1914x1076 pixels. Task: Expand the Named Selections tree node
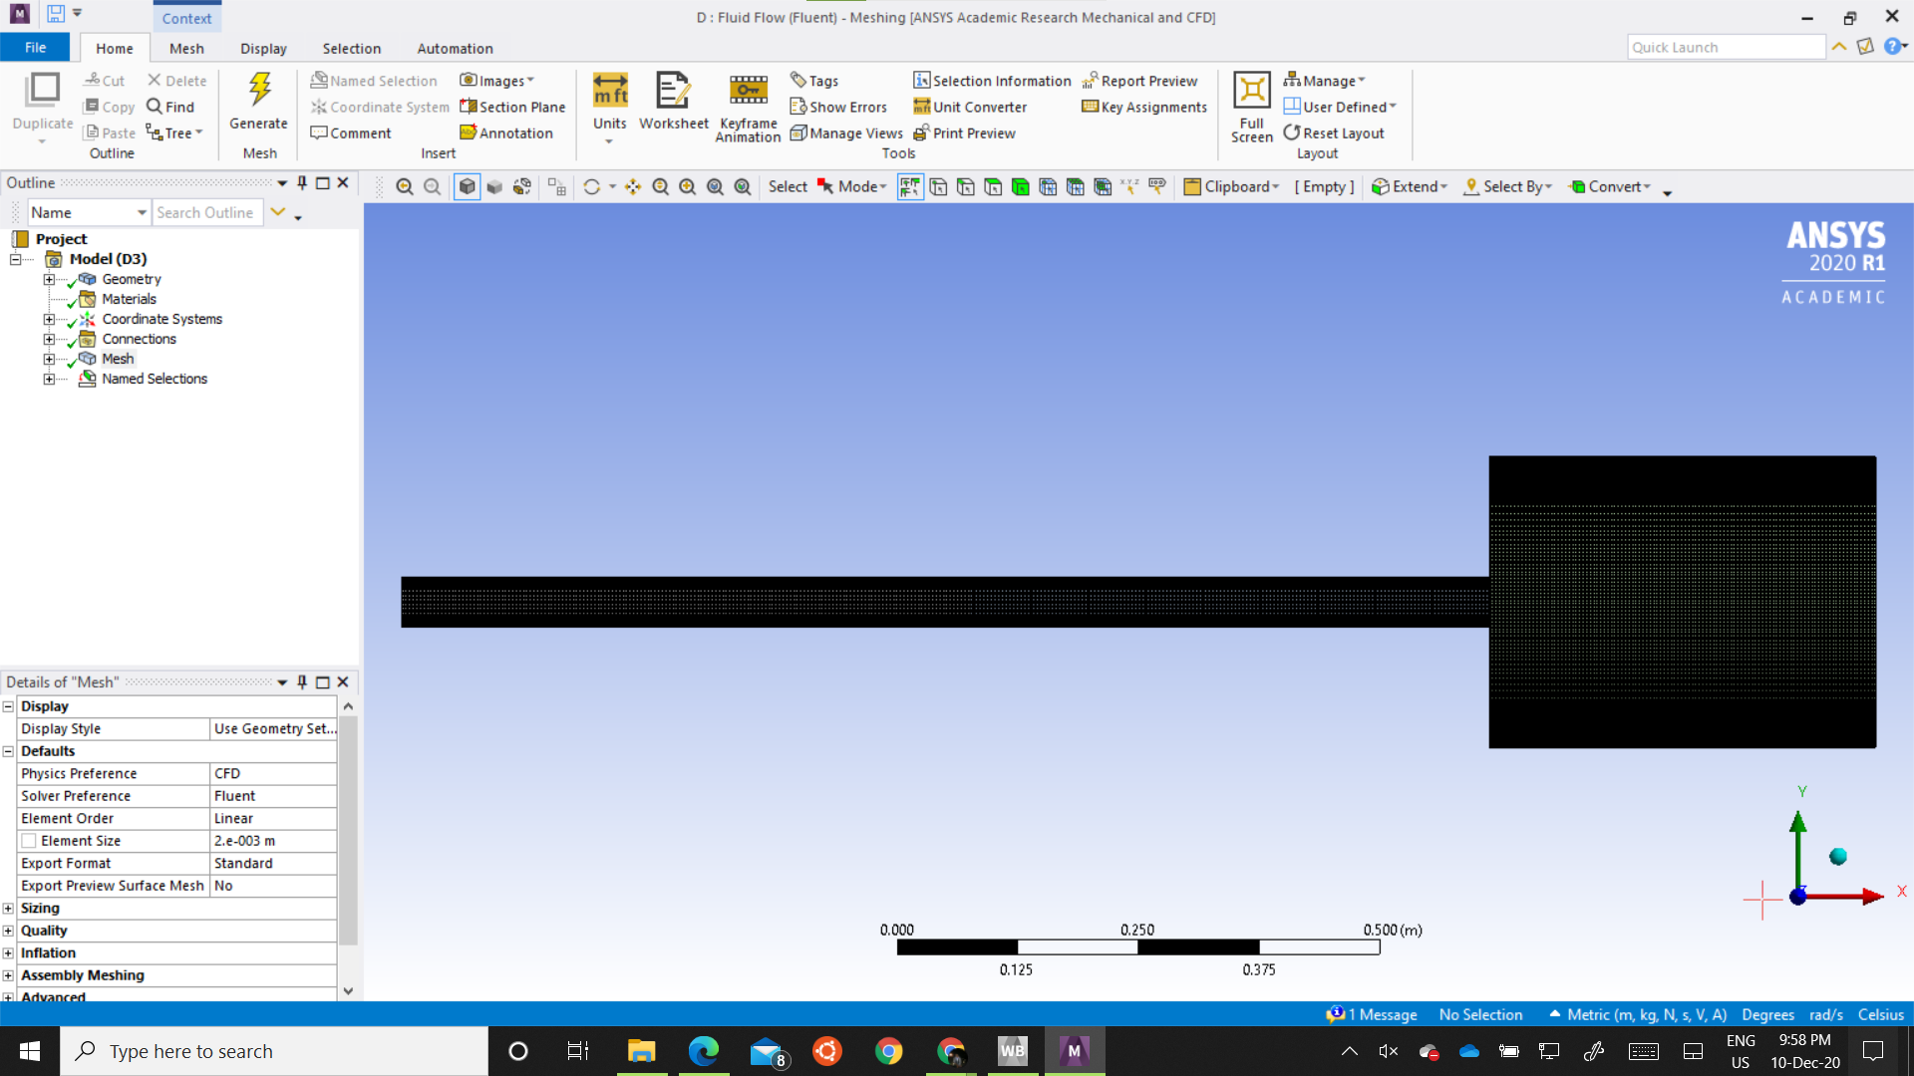pos(48,379)
